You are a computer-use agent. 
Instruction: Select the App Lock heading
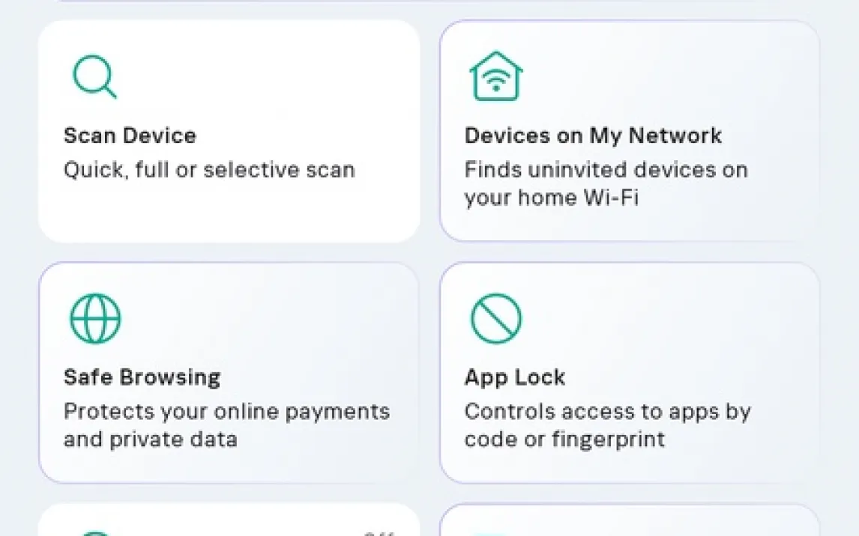click(514, 377)
